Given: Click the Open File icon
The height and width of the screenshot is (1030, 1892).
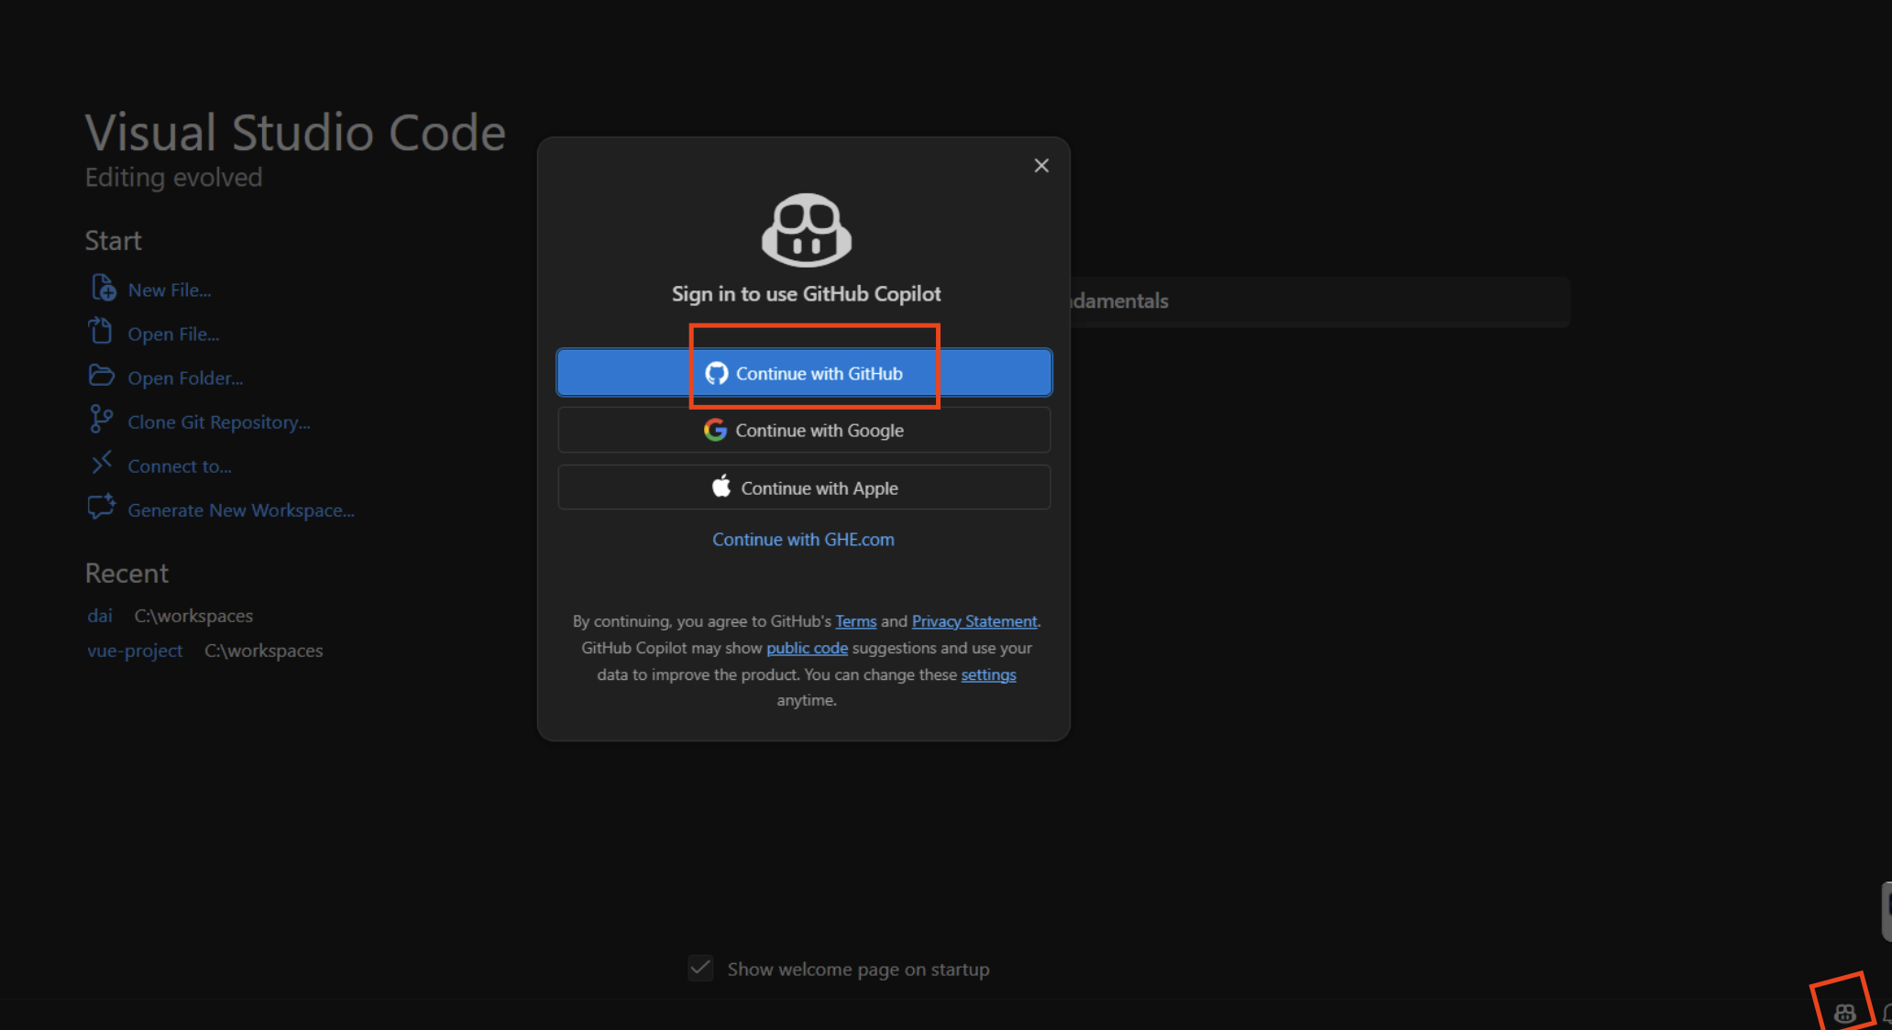Looking at the screenshot, I should (x=101, y=331).
